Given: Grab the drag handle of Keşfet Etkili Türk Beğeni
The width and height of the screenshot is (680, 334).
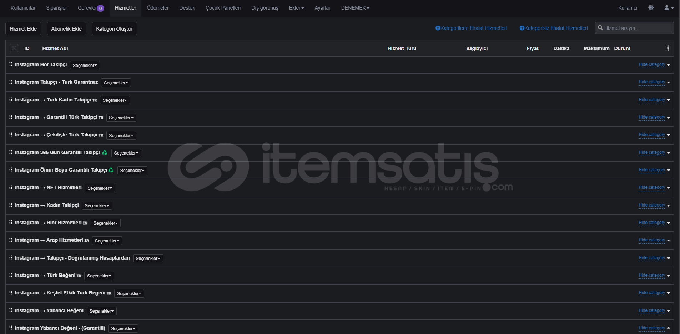Looking at the screenshot, I should coord(11,293).
